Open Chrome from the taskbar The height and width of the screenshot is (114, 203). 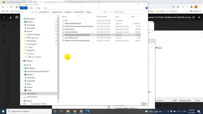click(75, 111)
